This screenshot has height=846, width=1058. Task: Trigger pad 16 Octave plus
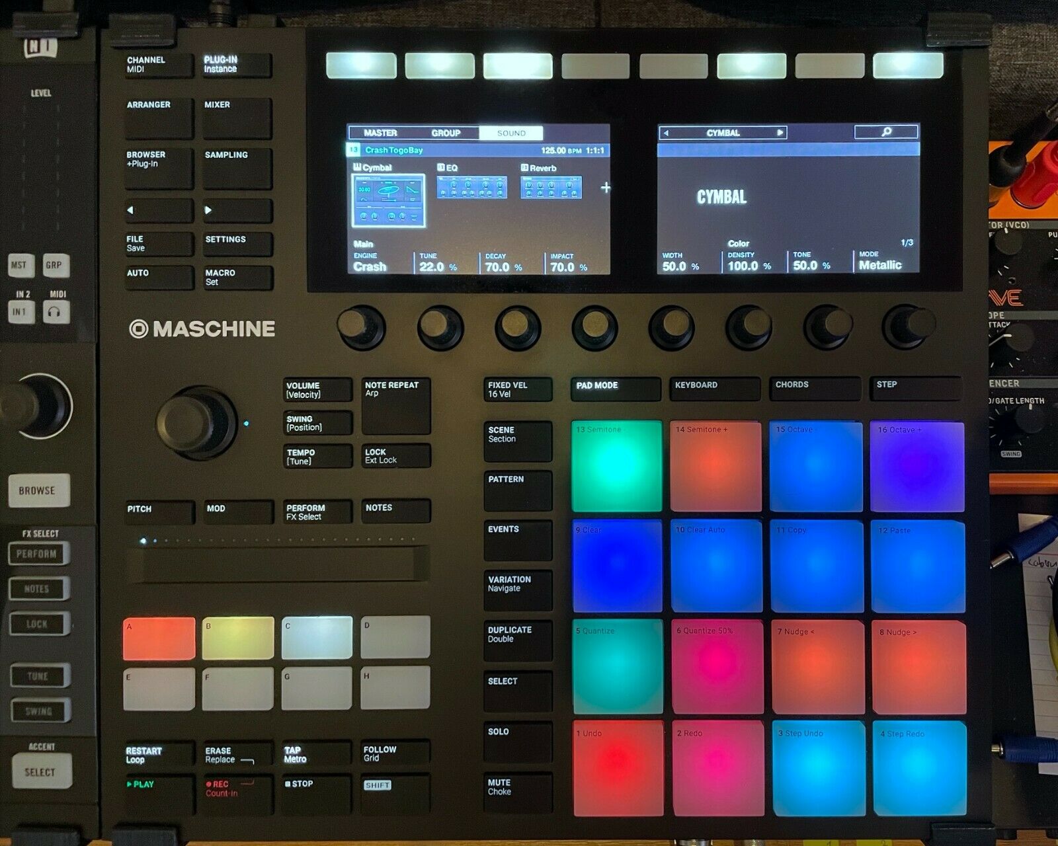click(x=918, y=467)
